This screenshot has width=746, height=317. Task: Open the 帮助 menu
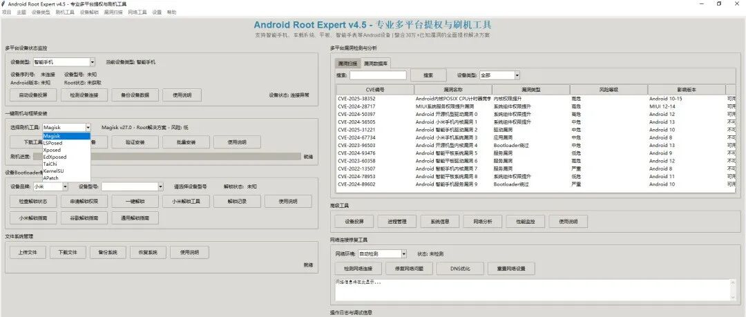click(171, 12)
